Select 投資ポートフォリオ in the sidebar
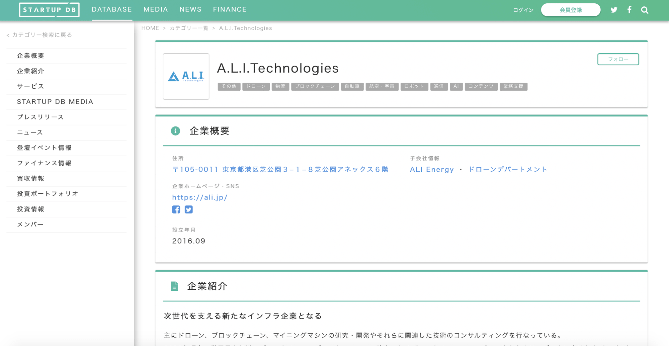The width and height of the screenshot is (669, 346). [66, 194]
